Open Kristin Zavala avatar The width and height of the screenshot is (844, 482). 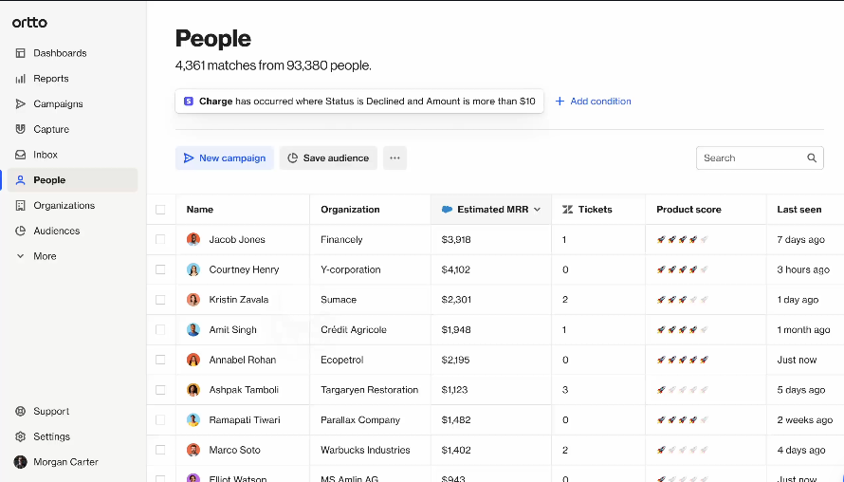(193, 300)
